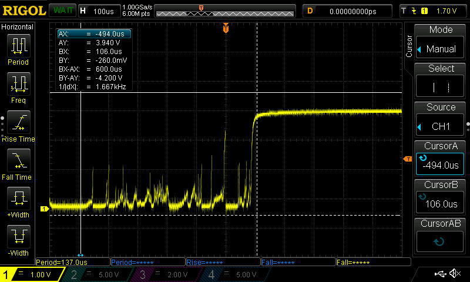
Task: Click the channel 1 1.00 V label
Action: [40, 274]
